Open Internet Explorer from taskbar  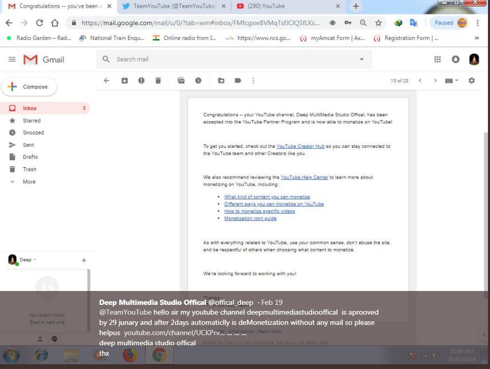(x=41, y=355)
